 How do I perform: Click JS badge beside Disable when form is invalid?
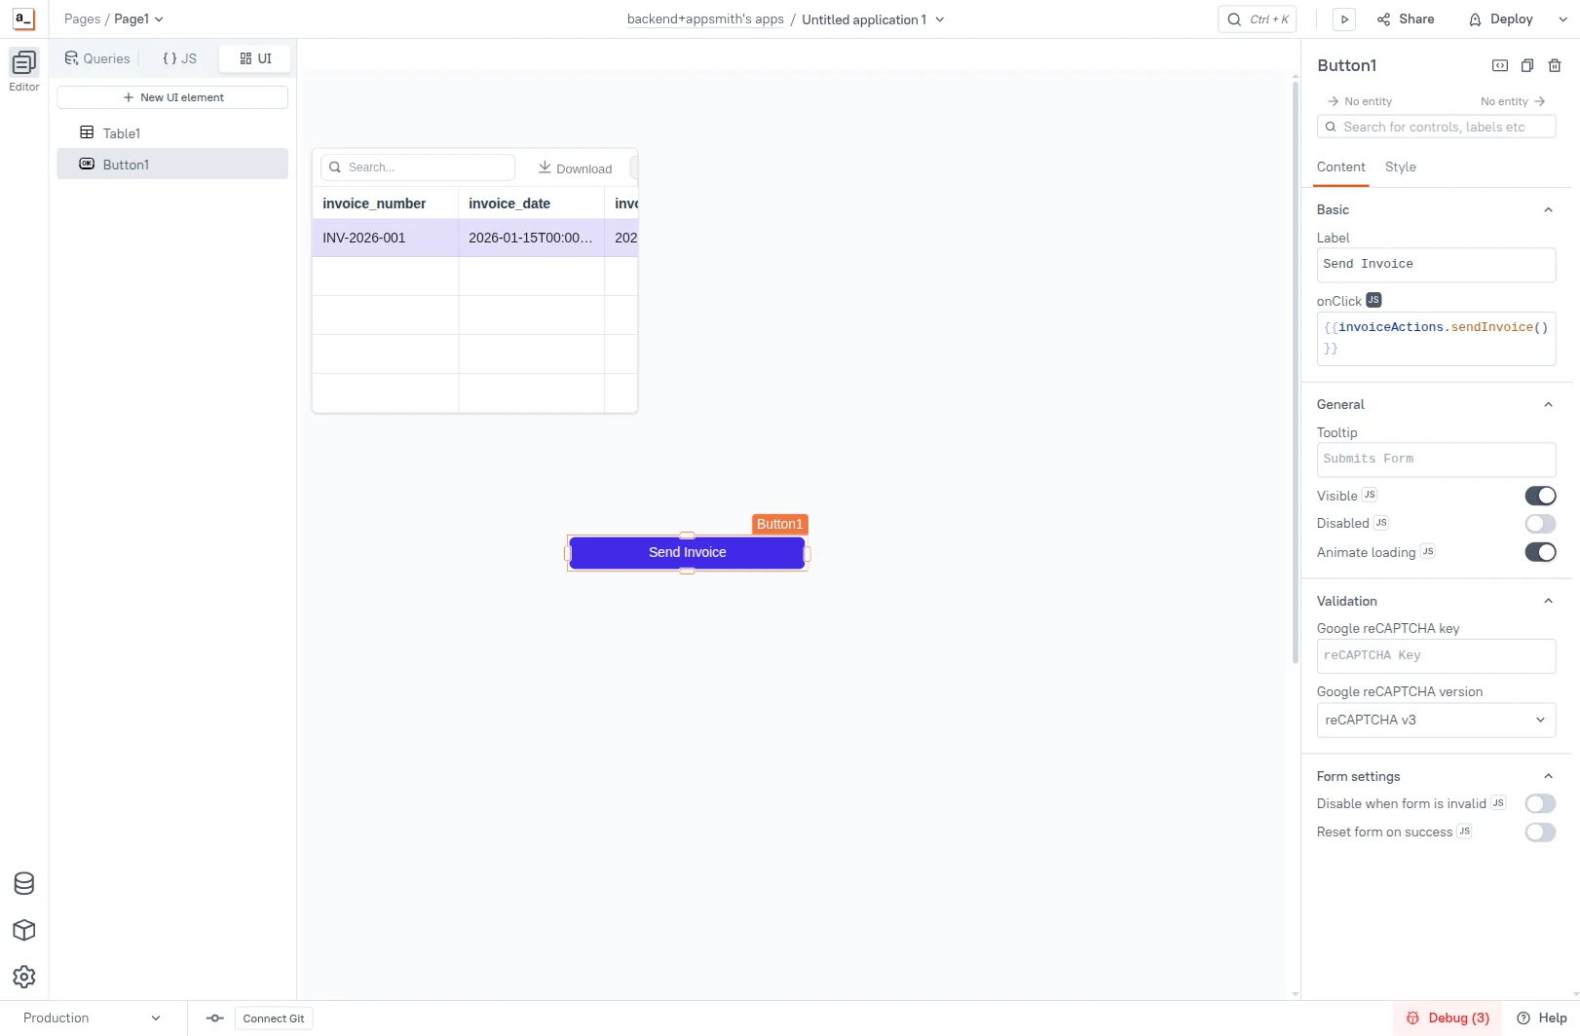click(x=1498, y=803)
